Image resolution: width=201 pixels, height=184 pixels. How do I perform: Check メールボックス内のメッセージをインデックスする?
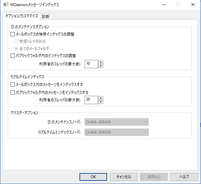click(x=13, y=85)
